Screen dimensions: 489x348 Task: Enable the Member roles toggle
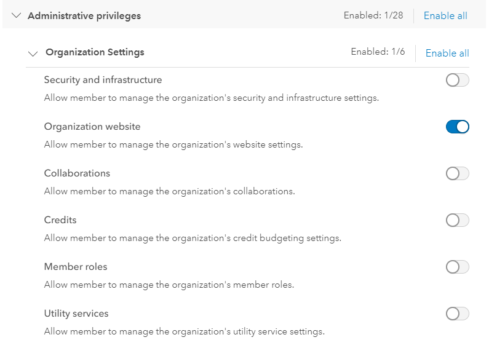click(457, 267)
